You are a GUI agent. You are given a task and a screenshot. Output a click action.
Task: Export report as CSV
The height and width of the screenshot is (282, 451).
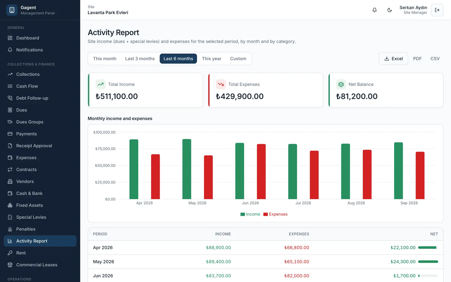tap(435, 59)
